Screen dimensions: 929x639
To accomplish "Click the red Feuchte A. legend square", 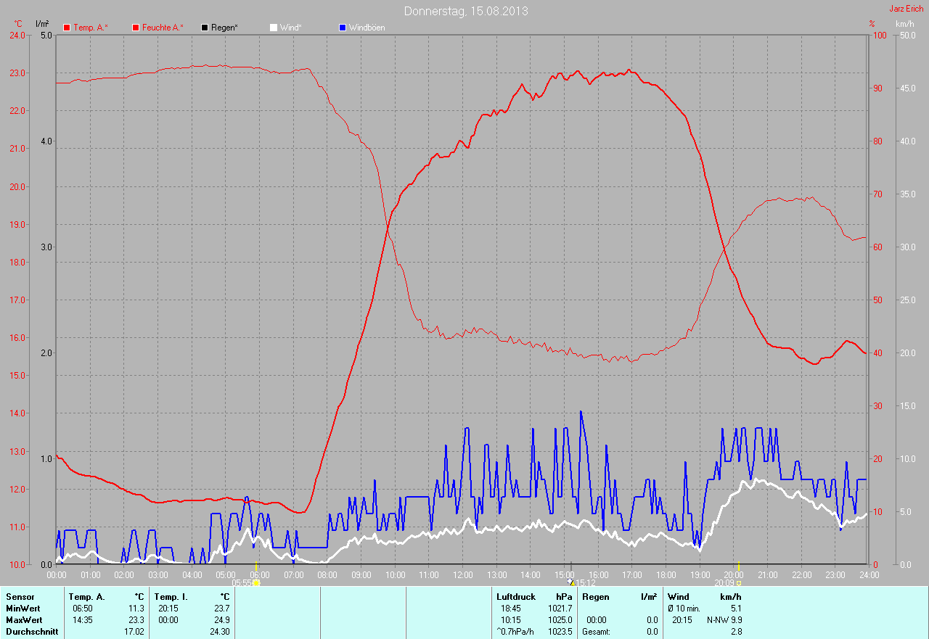I will click(x=136, y=28).
